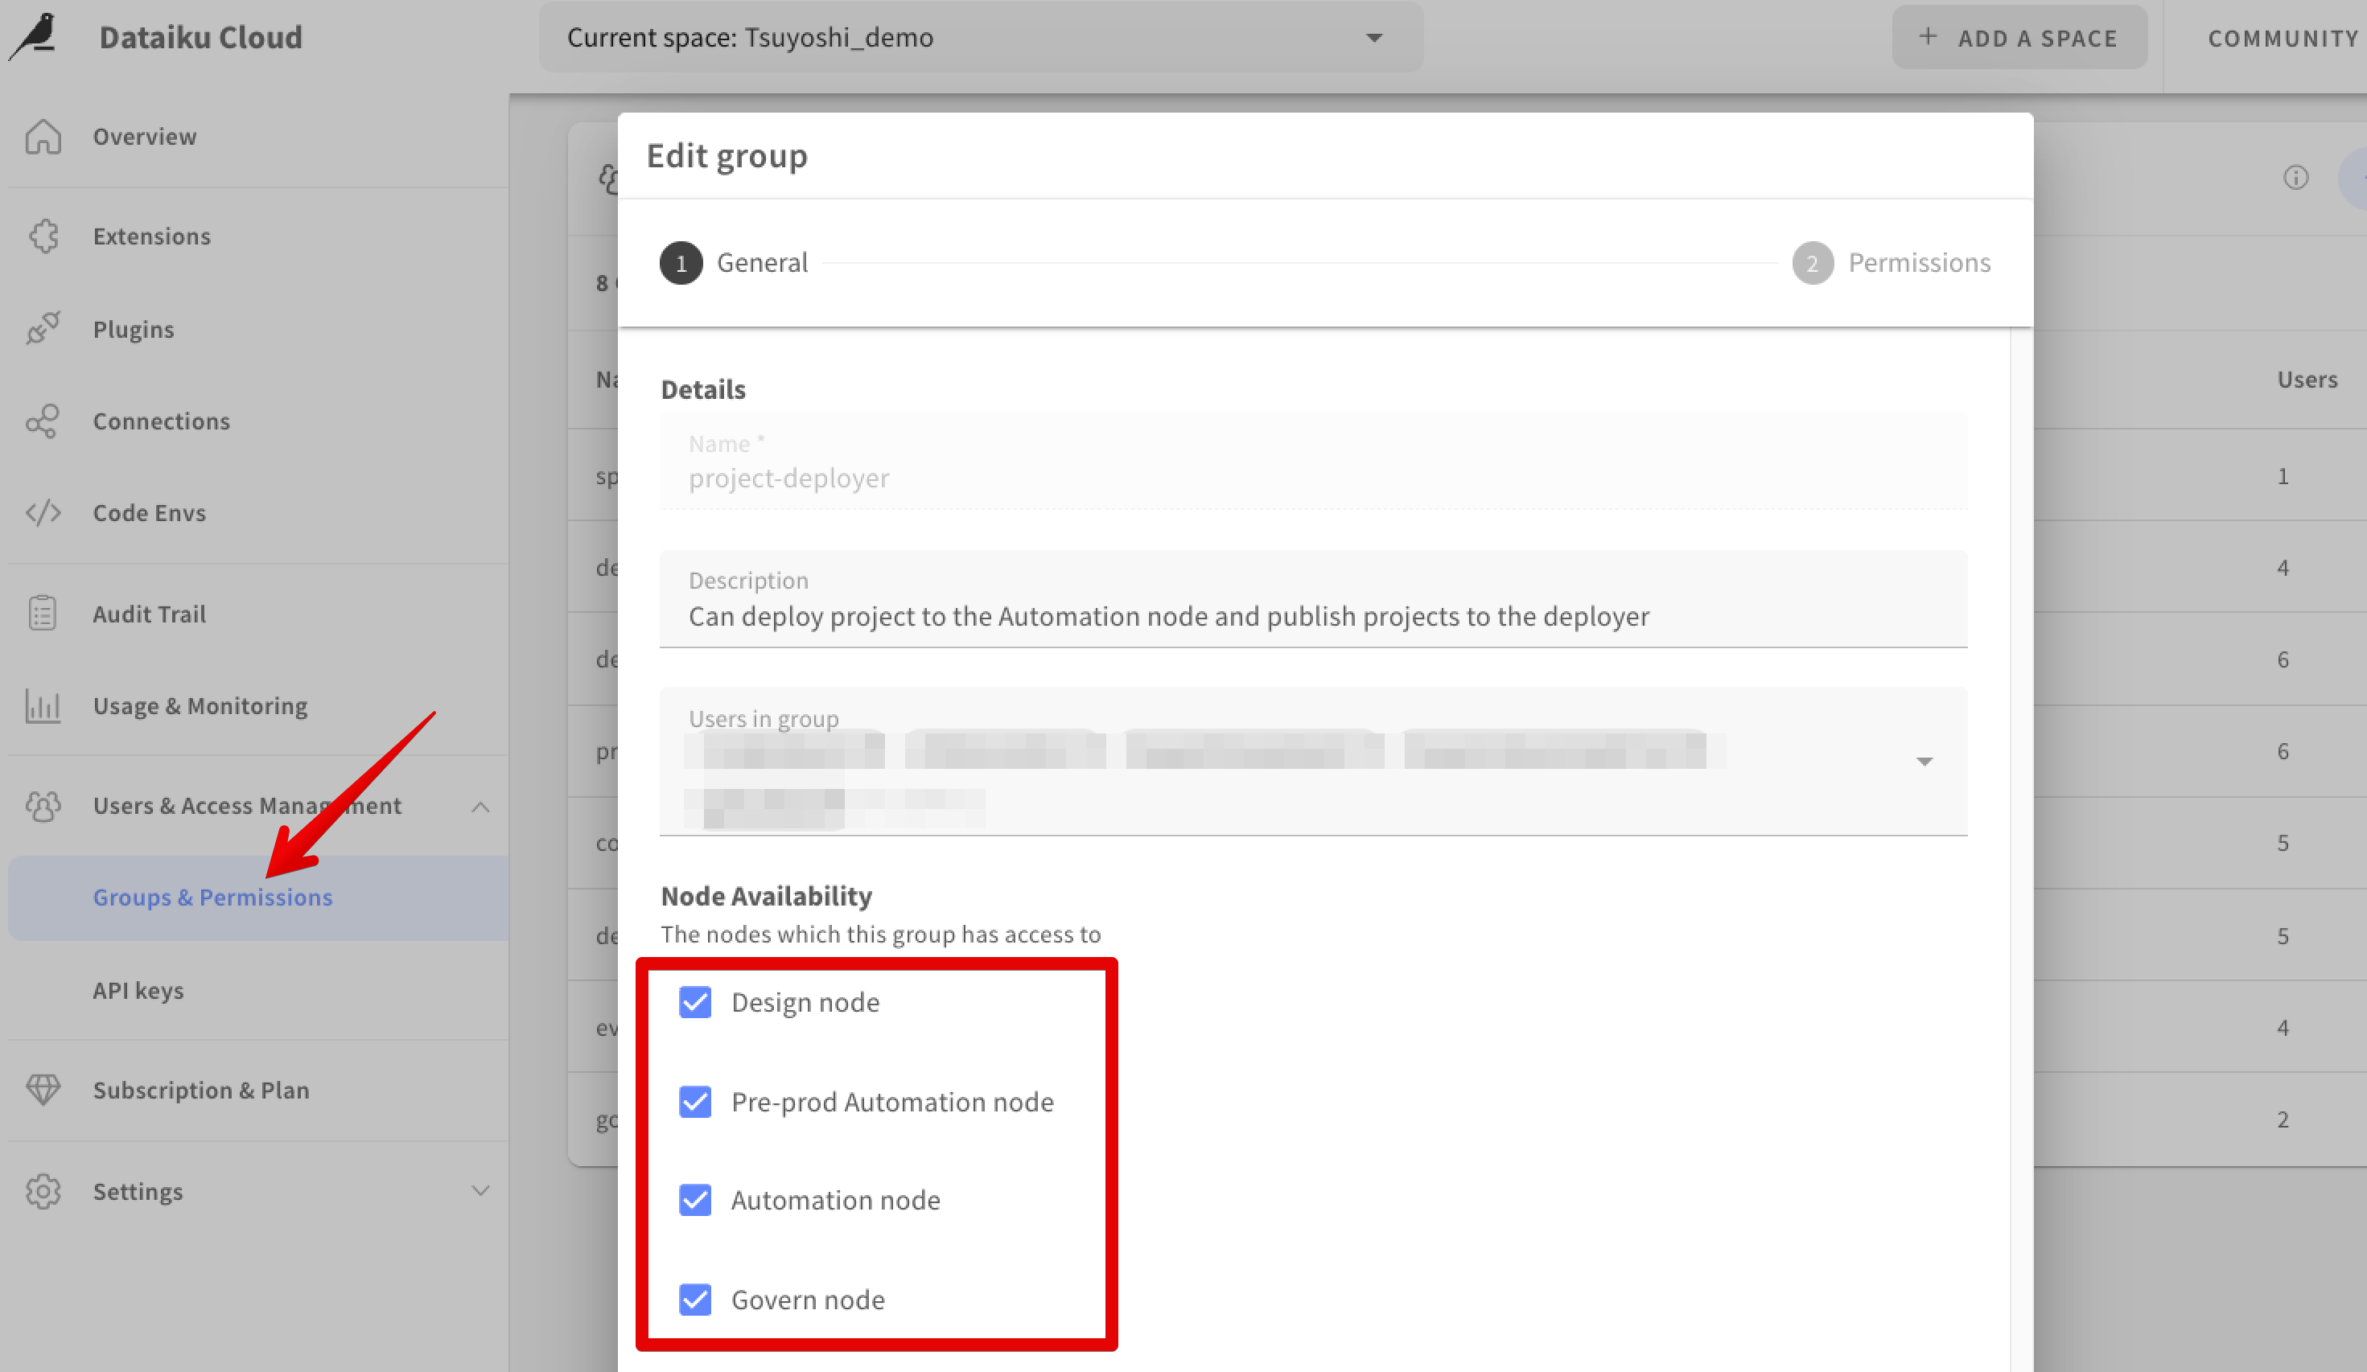
Task: Click the ADD A SPACE button
Action: point(2019,38)
